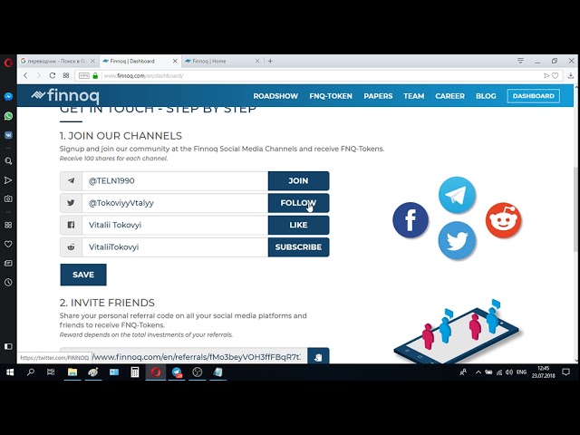Click FOLLOW for Twitter channel

coord(298,203)
